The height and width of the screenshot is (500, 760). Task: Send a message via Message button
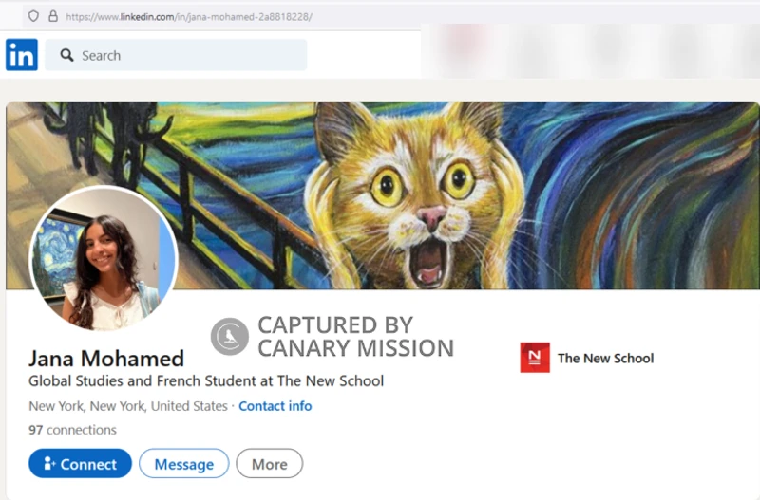(x=183, y=464)
